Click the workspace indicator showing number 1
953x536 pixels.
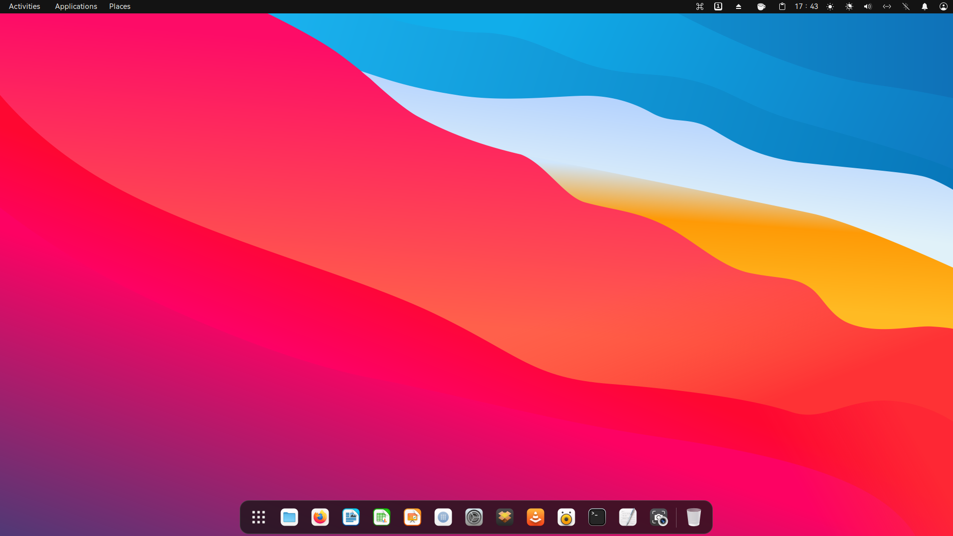click(x=718, y=6)
